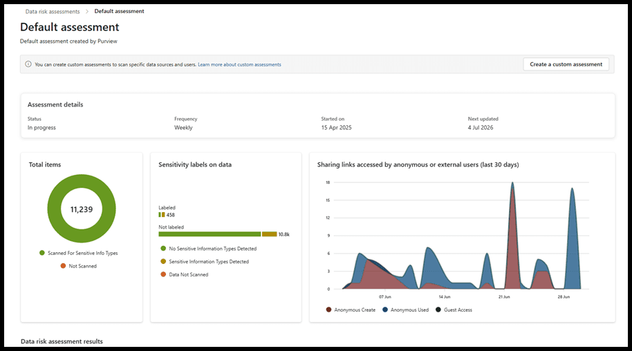632x351 pixels.
Task: Click the info icon in the banner
Action: pyautogui.click(x=28, y=64)
